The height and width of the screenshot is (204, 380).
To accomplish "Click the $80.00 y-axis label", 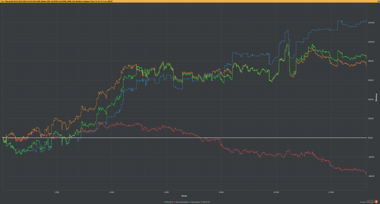I will click(x=371, y=61).
